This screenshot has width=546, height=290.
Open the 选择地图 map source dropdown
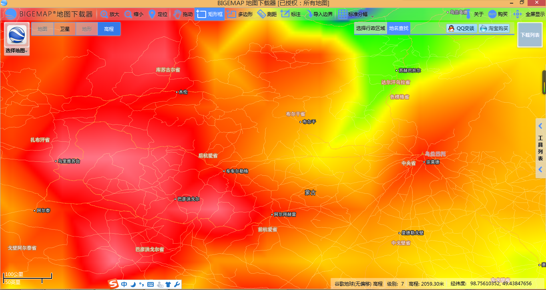tap(16, 51)
